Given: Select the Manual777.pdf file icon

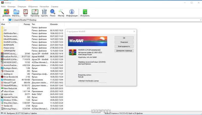Looking at the screenshot, I should (x=2, y=83).
